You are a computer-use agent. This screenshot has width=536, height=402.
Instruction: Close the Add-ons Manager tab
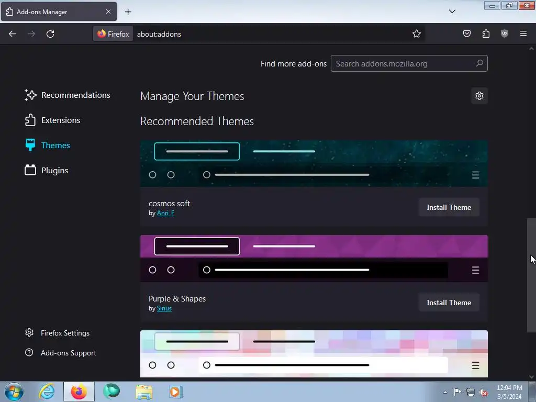pyautogui.click(x=108, y=12)
